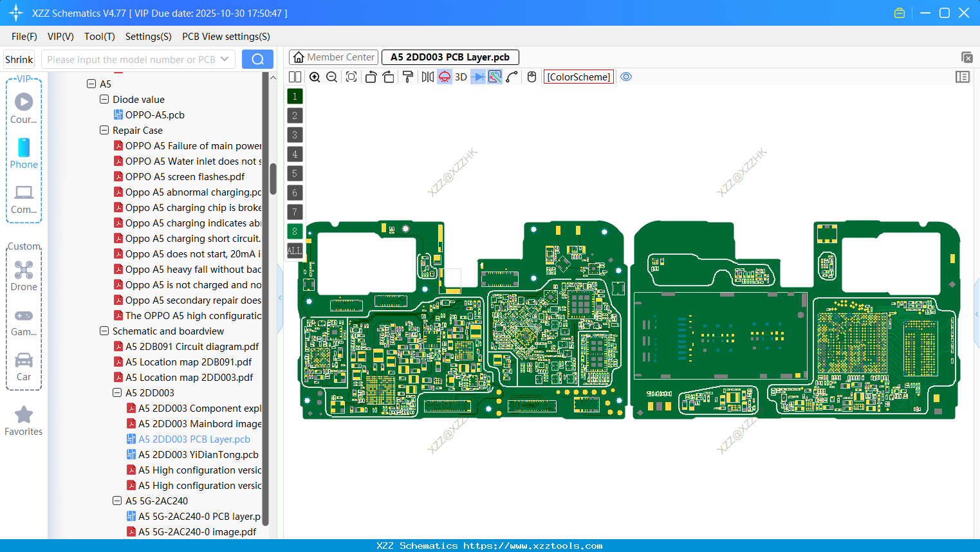Open the Settings(S) menu
Screen dimensions: 980x552
pyautogui.click(x=149, y=37)
